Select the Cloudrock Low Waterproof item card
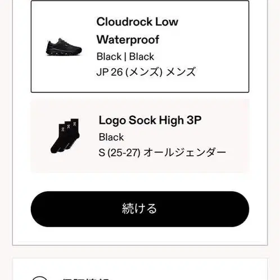Screen dimensions: 280x280 pos(140,47)
